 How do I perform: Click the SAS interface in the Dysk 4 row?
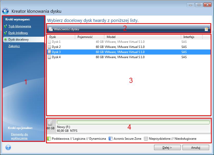click(184, 57)
